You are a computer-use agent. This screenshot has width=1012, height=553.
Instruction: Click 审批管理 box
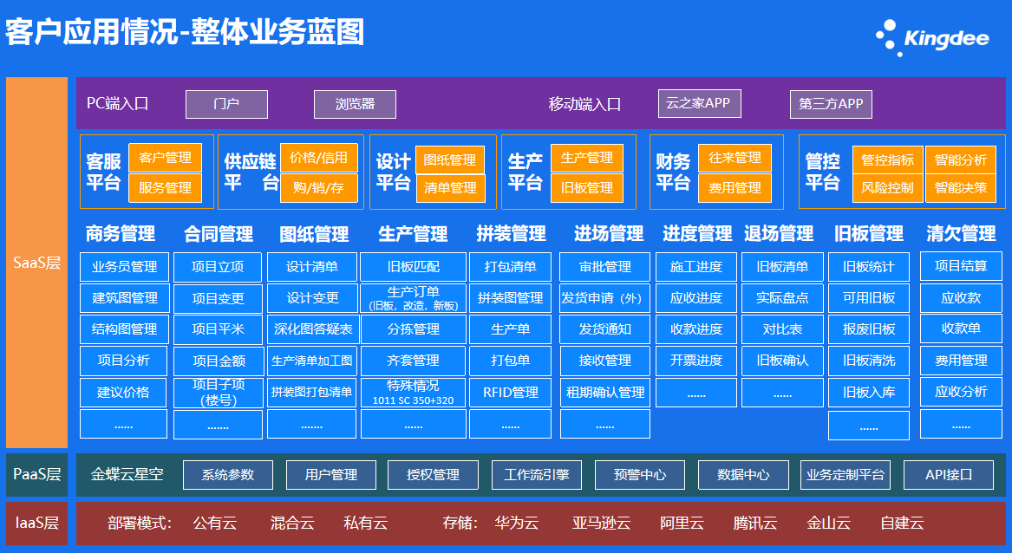point(604,266)
